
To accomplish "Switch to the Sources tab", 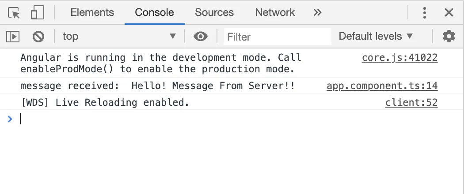I will tap(214, 13).
